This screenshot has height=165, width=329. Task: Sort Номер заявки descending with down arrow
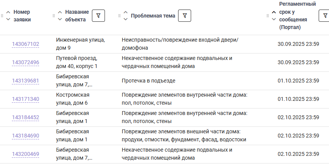click(x=8, y=19)
